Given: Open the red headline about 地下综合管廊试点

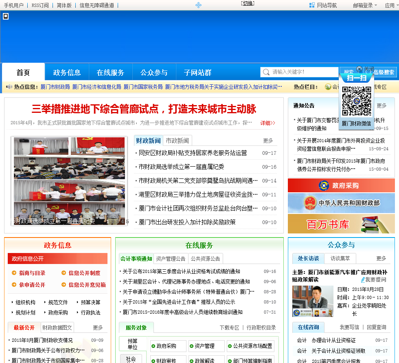Looking at the screenshot, I should [144, 109].
